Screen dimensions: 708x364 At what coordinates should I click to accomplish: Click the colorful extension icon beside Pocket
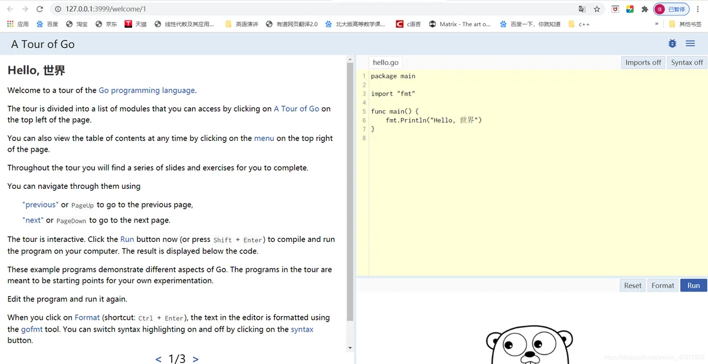pos(630,9)
